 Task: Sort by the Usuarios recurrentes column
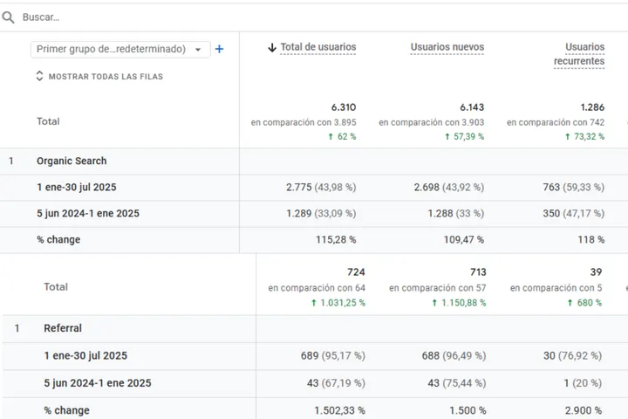(579, 54)
